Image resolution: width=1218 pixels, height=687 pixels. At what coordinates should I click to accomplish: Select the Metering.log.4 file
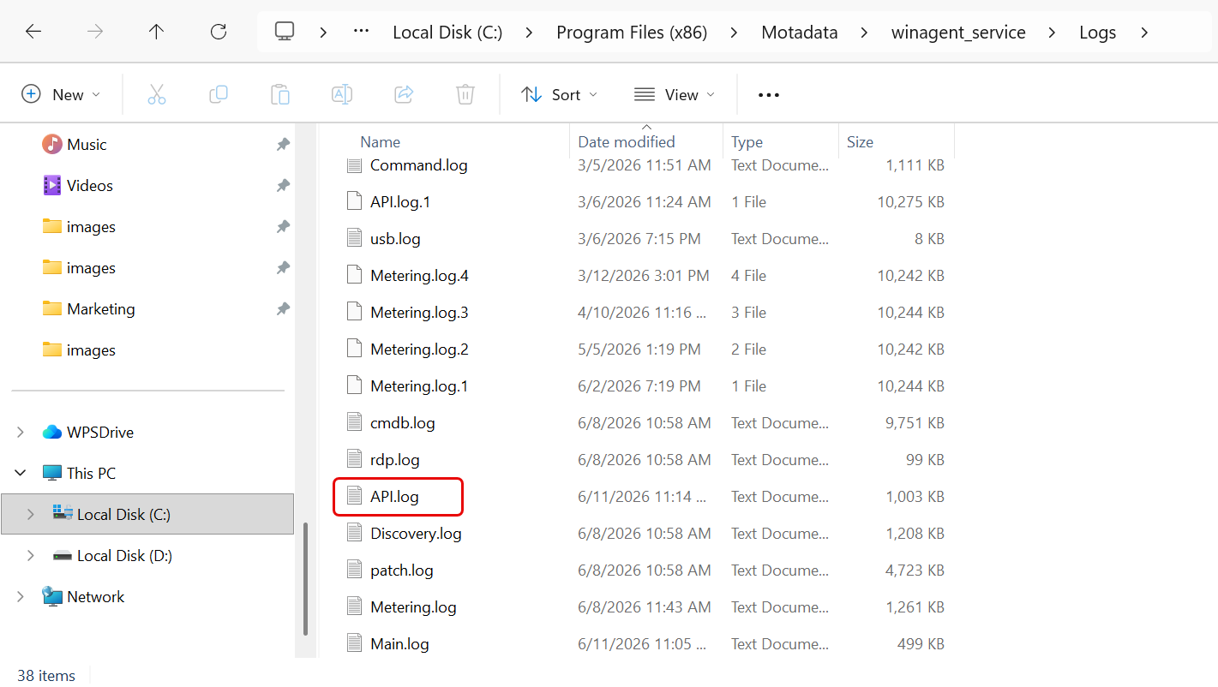click(419, 276)
